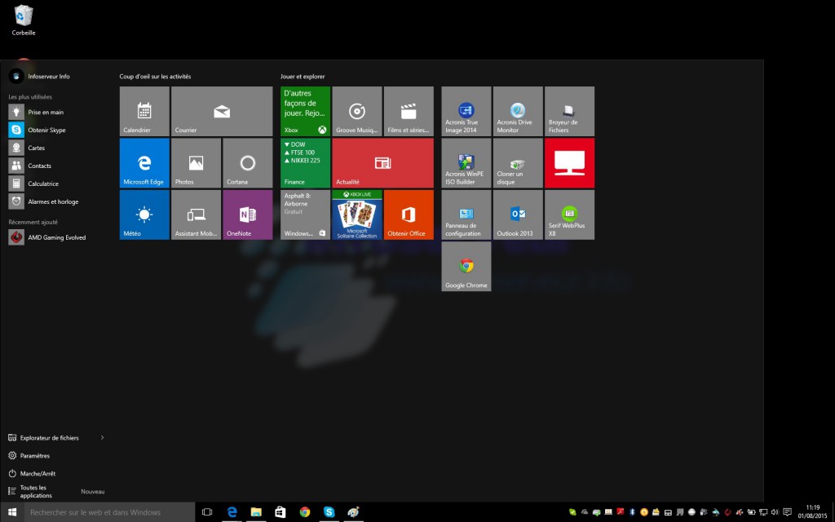835x522 pixels.
Task: Open the green Xbox tile
Action: pos(305,111)
